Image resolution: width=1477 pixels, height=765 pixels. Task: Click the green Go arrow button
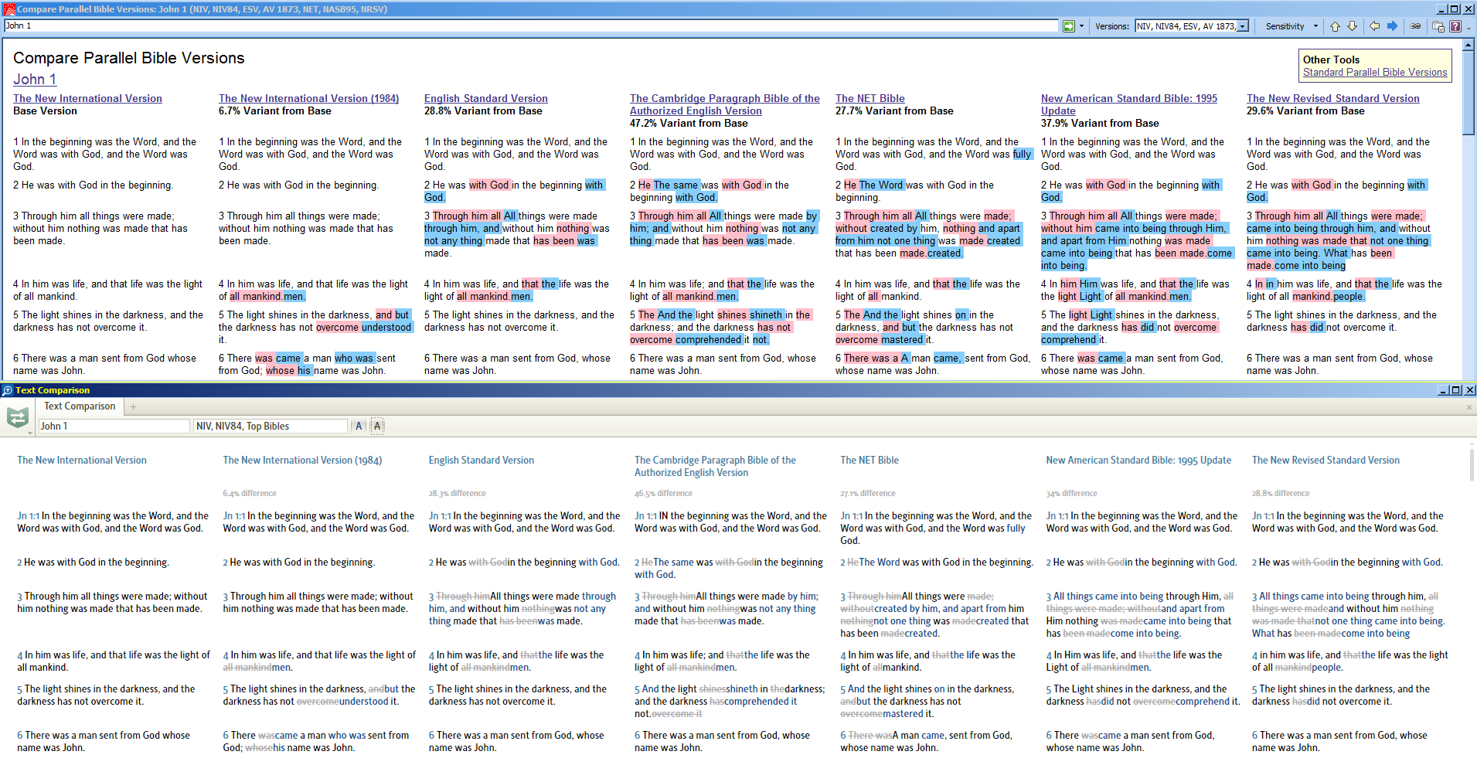(1068, 26)
